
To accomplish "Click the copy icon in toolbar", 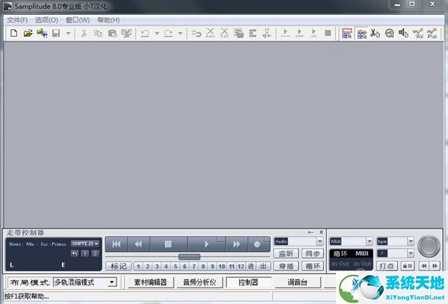I will tap(98, 34).
